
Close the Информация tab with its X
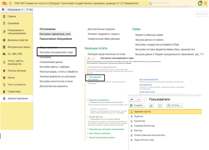[22, 10]
